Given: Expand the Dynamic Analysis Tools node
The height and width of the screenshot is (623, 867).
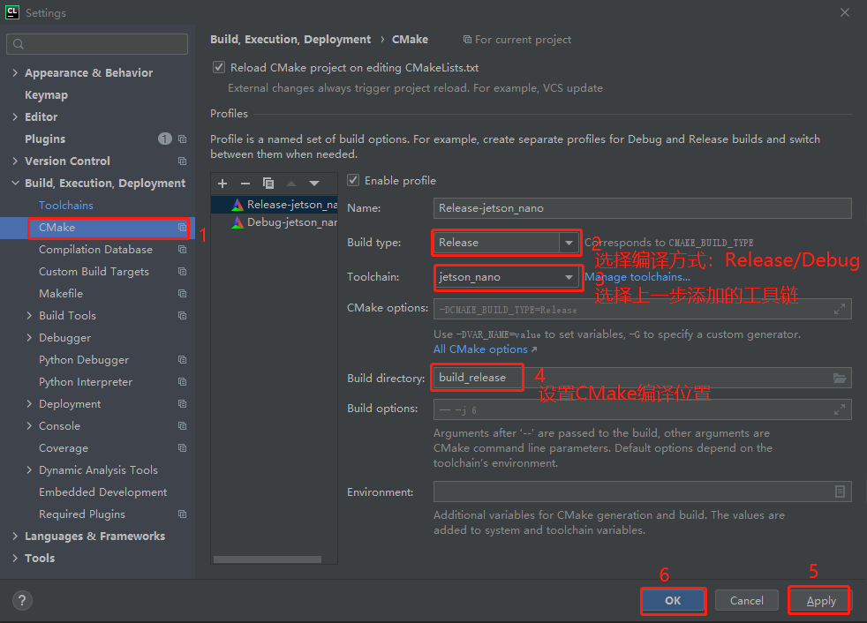Looking at the screenshot, I should tap(29, 469).
